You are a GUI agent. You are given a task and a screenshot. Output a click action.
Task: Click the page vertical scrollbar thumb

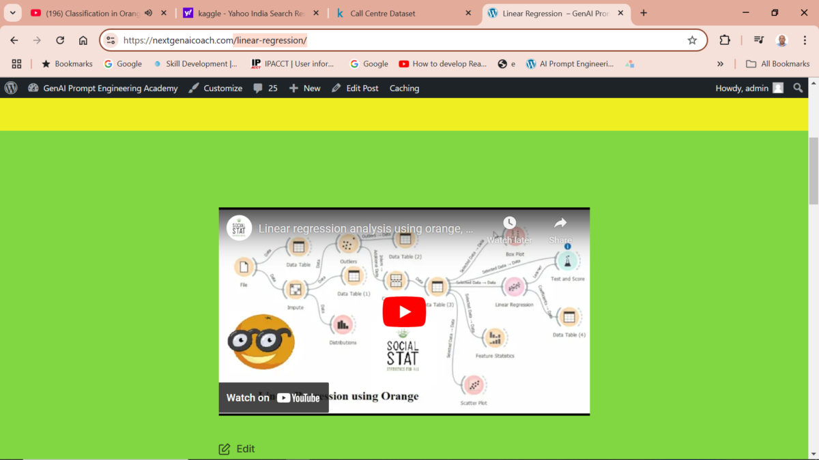tap(813, 170)
